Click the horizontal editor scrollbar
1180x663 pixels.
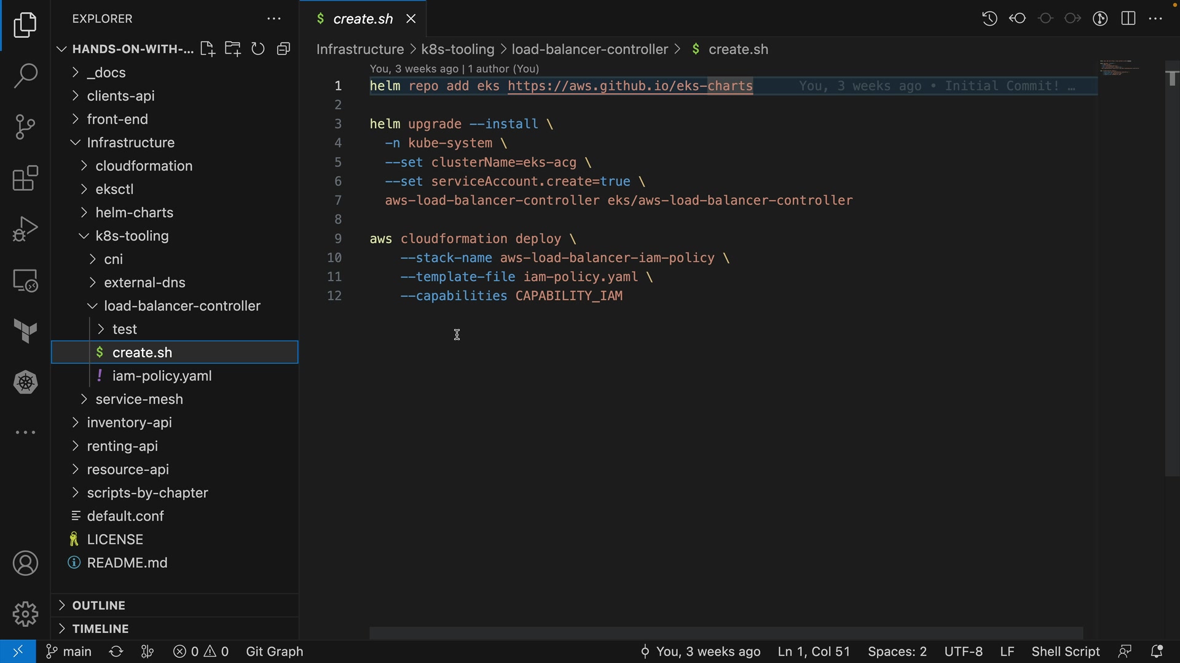[x=725, y=633]
